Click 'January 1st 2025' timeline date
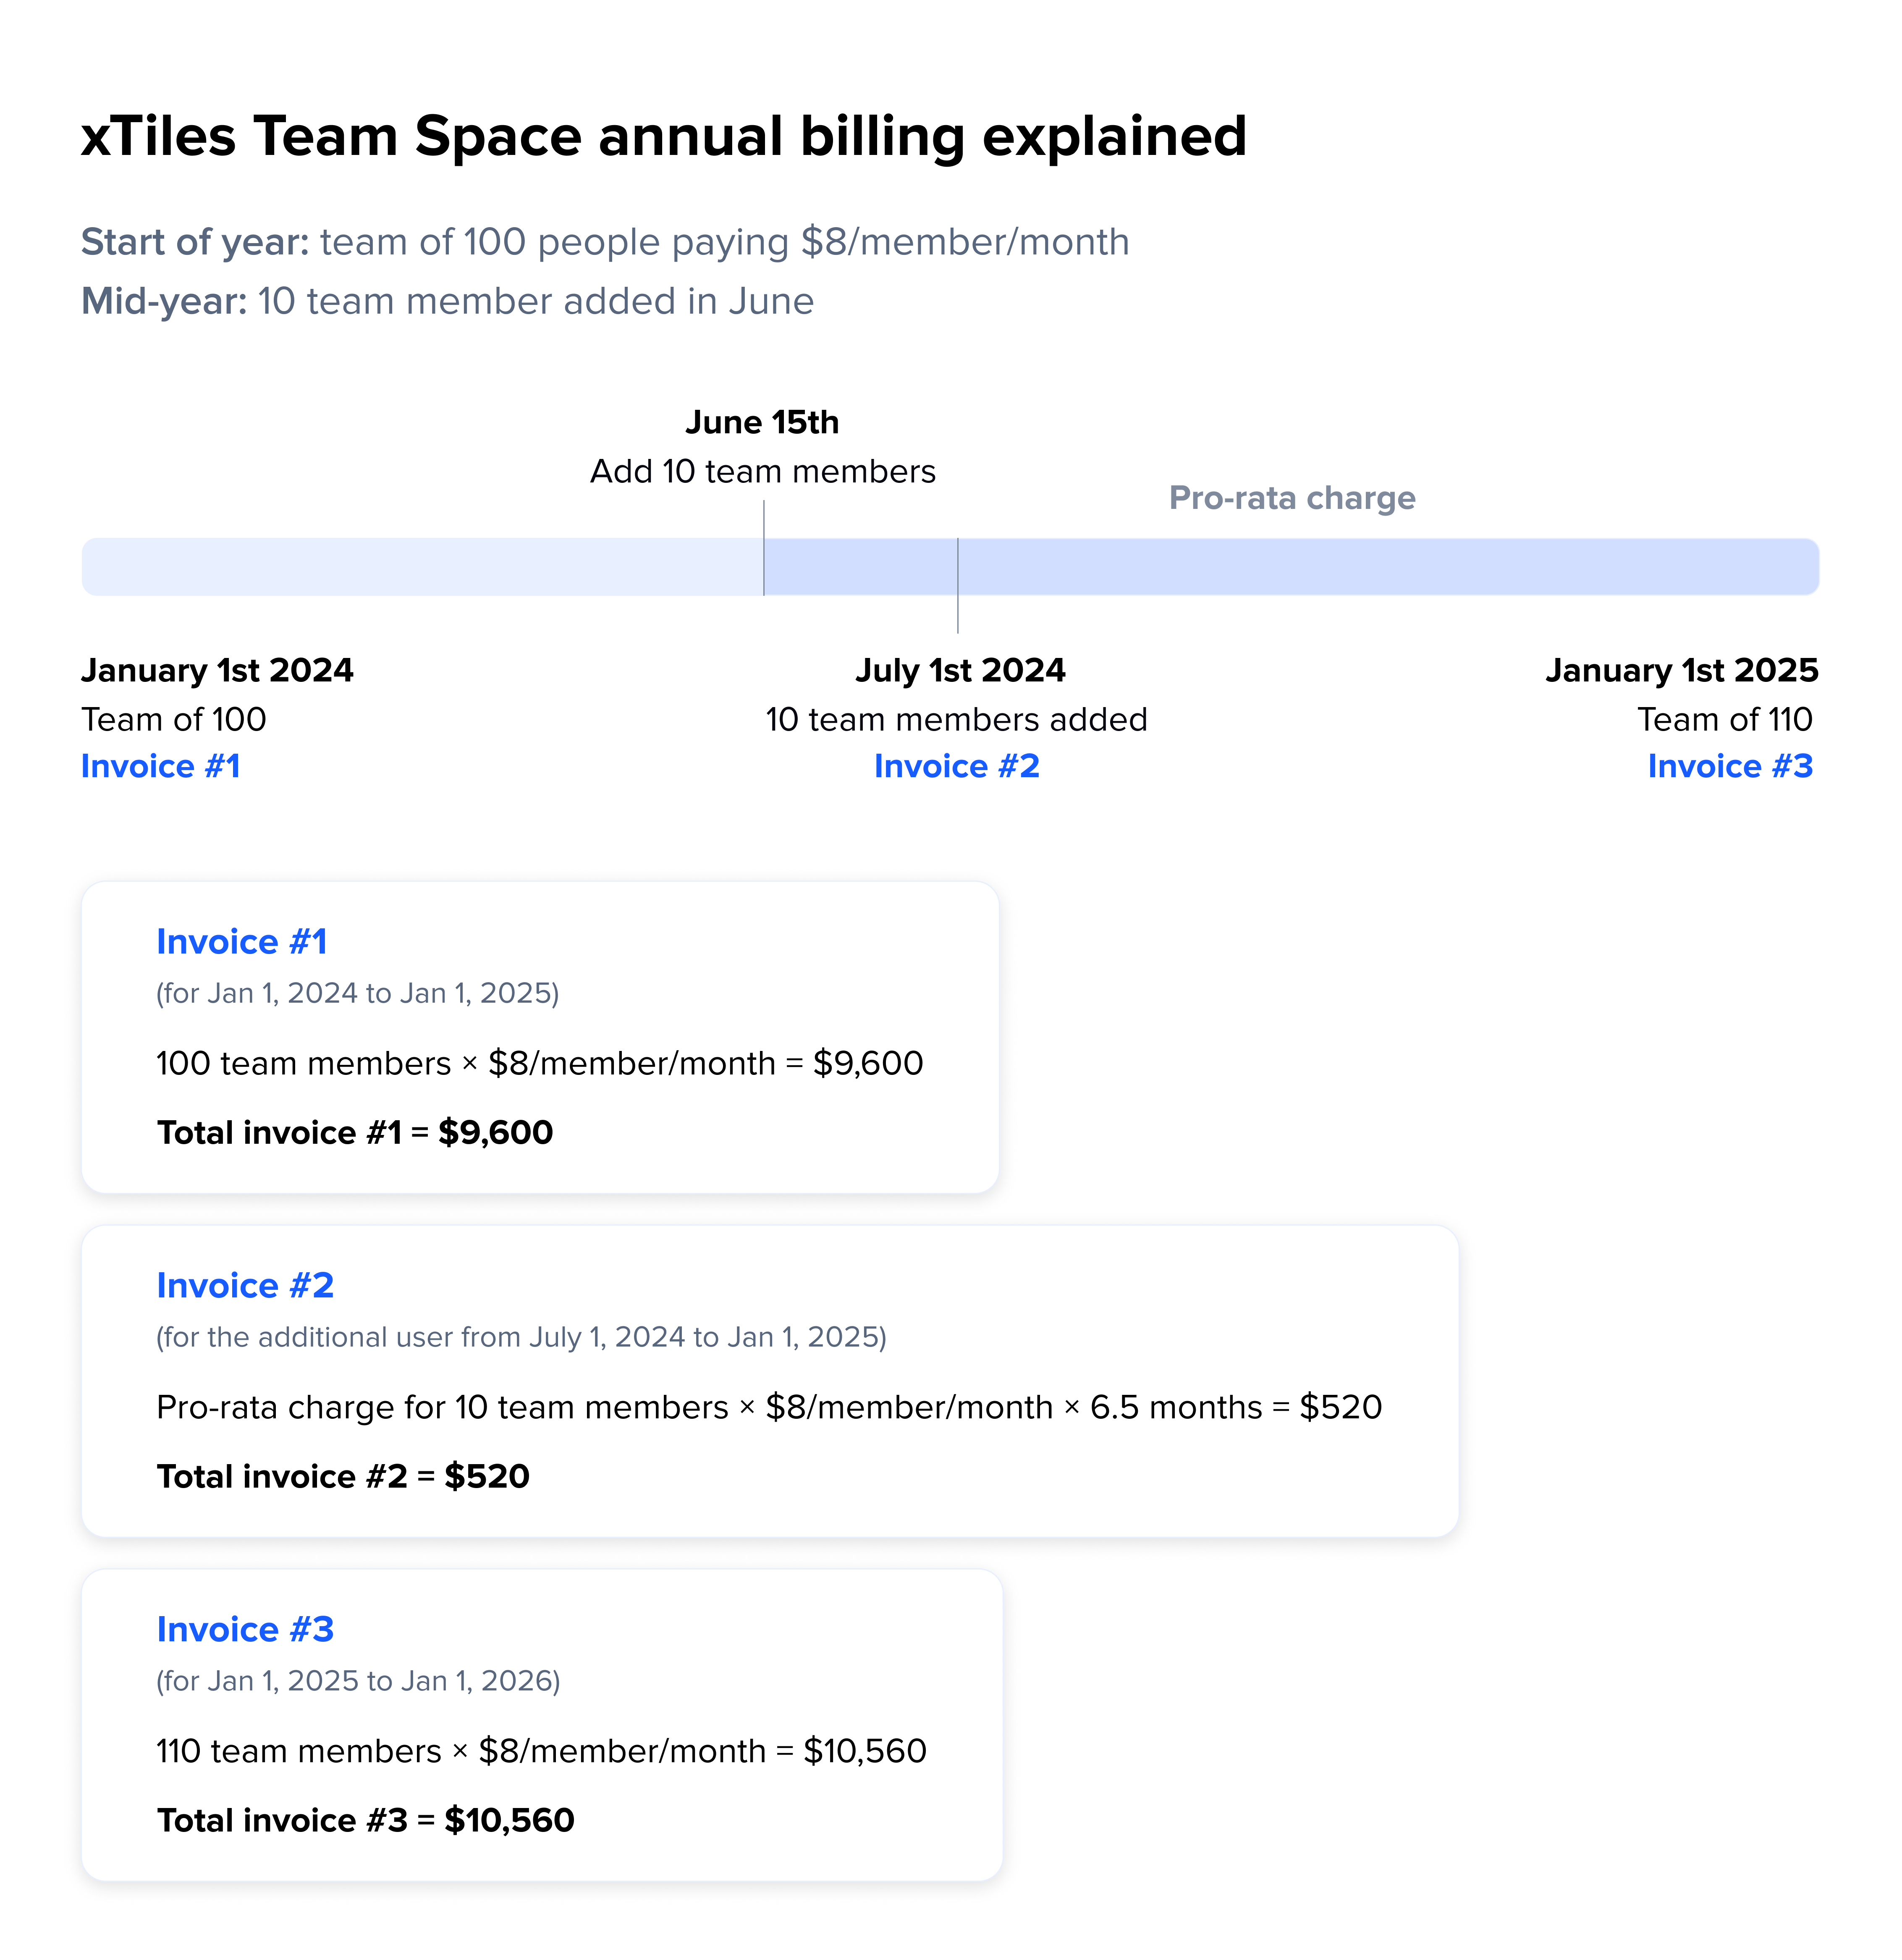1902x1960 pixels. point(1682,670)
